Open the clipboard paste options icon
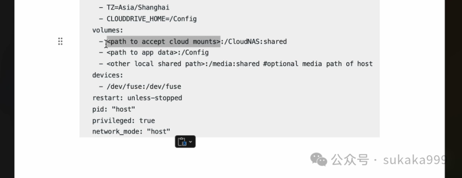 click(x=182, y=142)
